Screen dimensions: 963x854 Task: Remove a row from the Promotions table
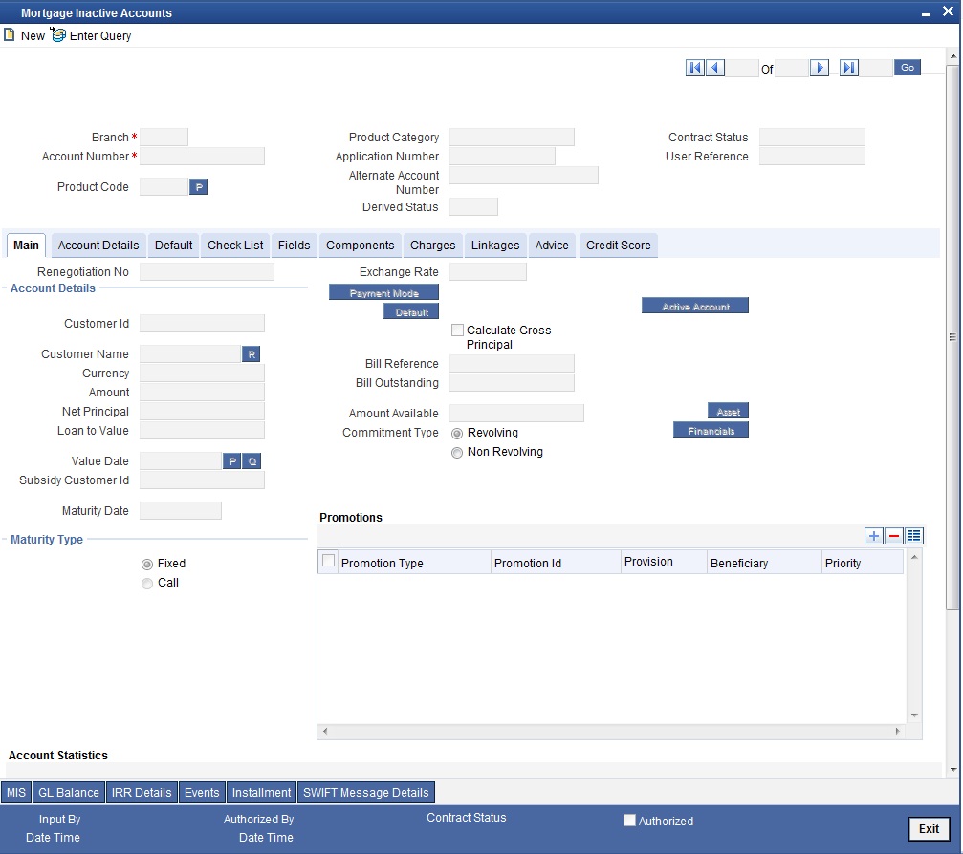893,536
